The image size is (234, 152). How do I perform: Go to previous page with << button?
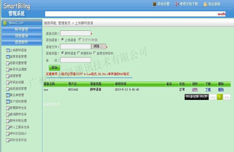[x=213, y=97]
